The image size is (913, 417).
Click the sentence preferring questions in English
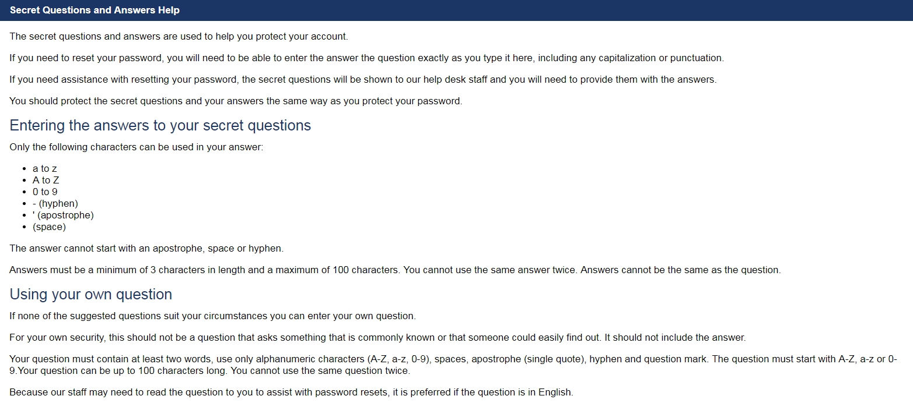coord(291,392)
